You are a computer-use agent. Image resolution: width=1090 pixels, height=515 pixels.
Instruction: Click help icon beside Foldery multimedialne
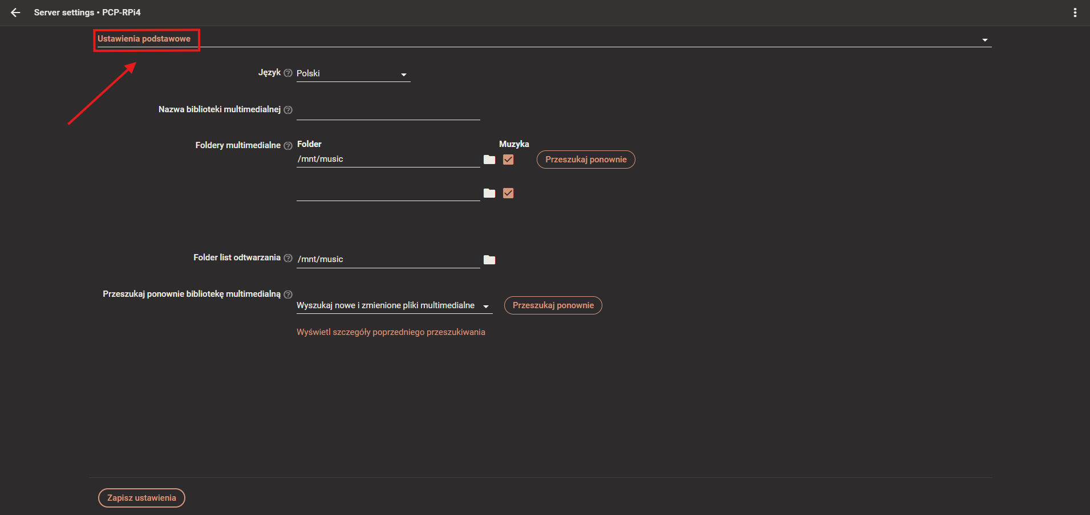(288, 146)
